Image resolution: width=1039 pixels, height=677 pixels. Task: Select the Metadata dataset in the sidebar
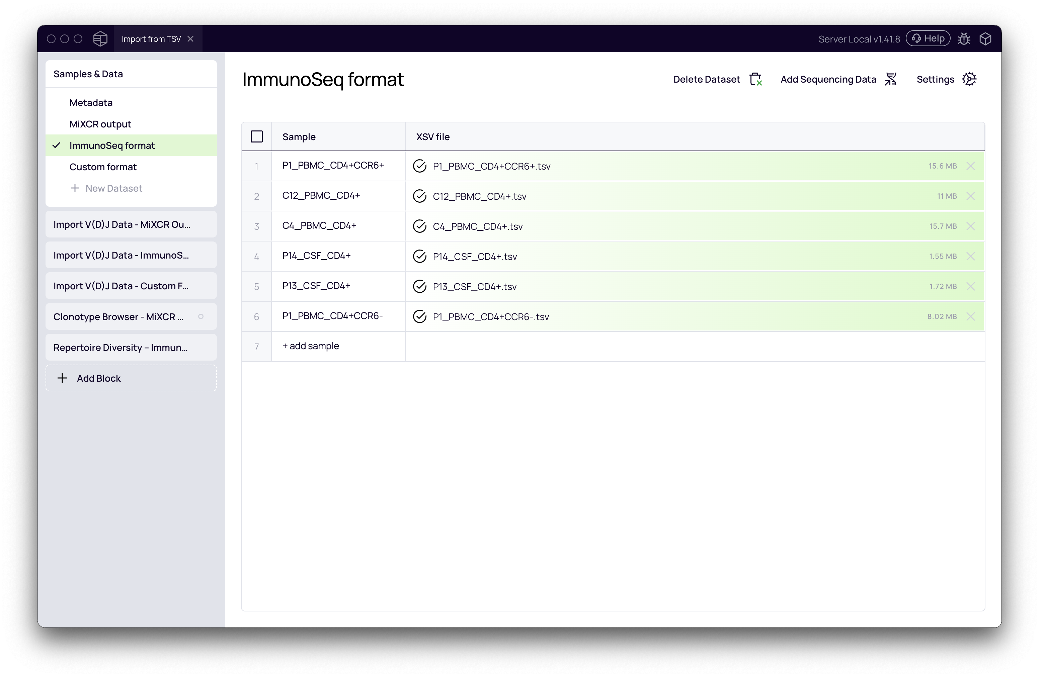tap(91, 102)
